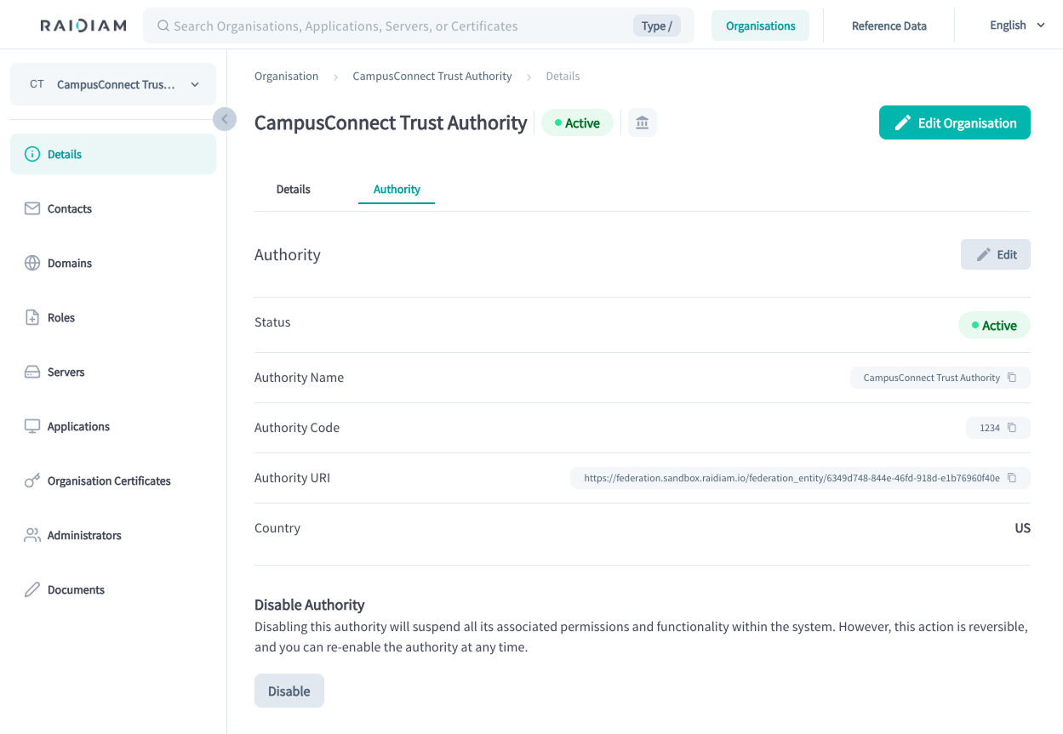Open Organisation Certificates from the sidebar
Screen dimensions: 1063x734
(x=107, y=481)
